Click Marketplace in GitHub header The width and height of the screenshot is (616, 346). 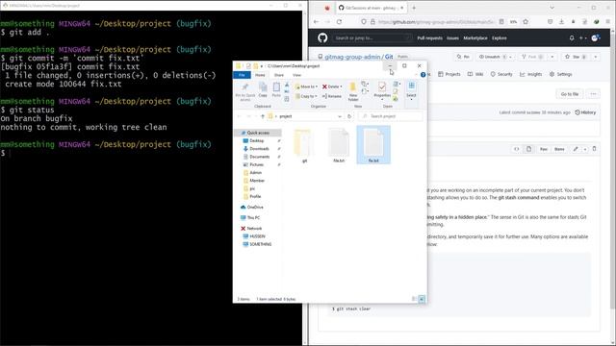(475, 38)
